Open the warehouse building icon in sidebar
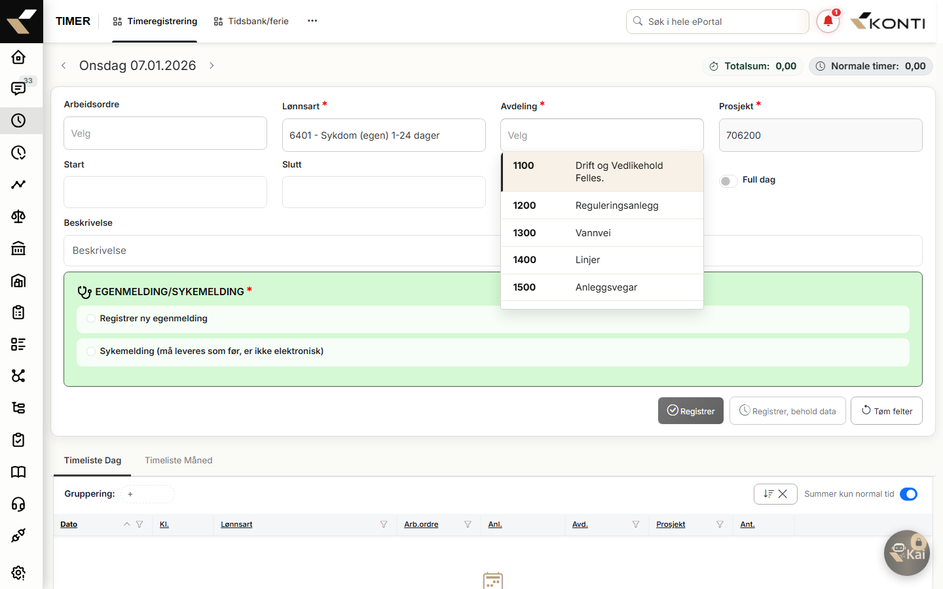The height and width of the screenshot is (589, 943). tap(18, 280)
